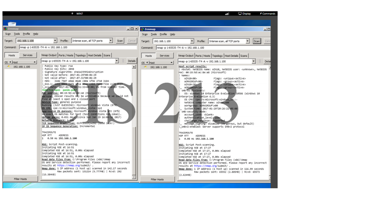Image resolution: width=369 pixels, height=207 pixels.
Task: Open Tools menu in left Zenmap window
Action: (x=17, y=34)
